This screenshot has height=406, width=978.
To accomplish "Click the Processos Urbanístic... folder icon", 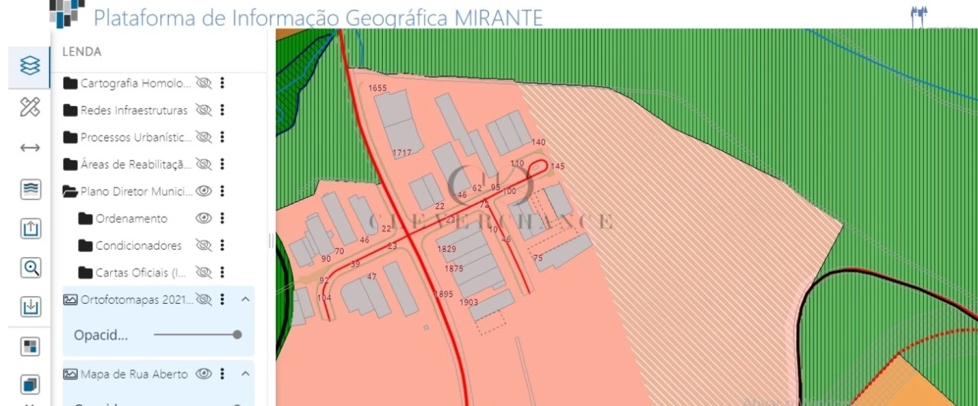I will pyautogui.click(x=71, y=137).
